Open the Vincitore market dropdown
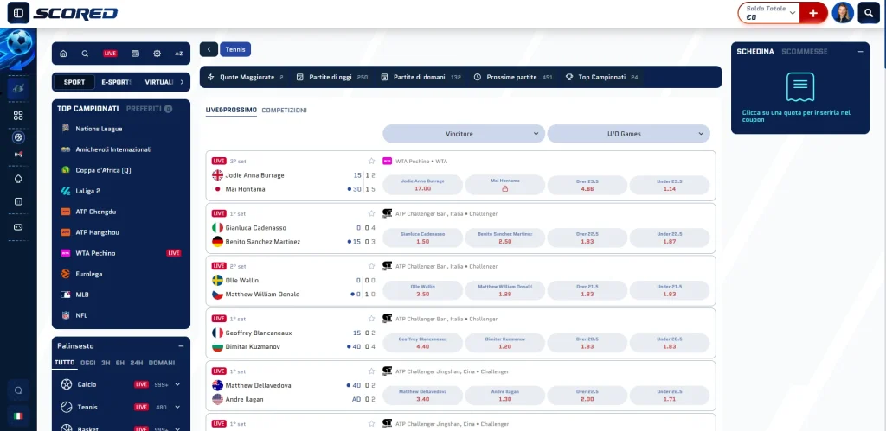The height and width of the screenshot is (431, 886). [464, 134]
